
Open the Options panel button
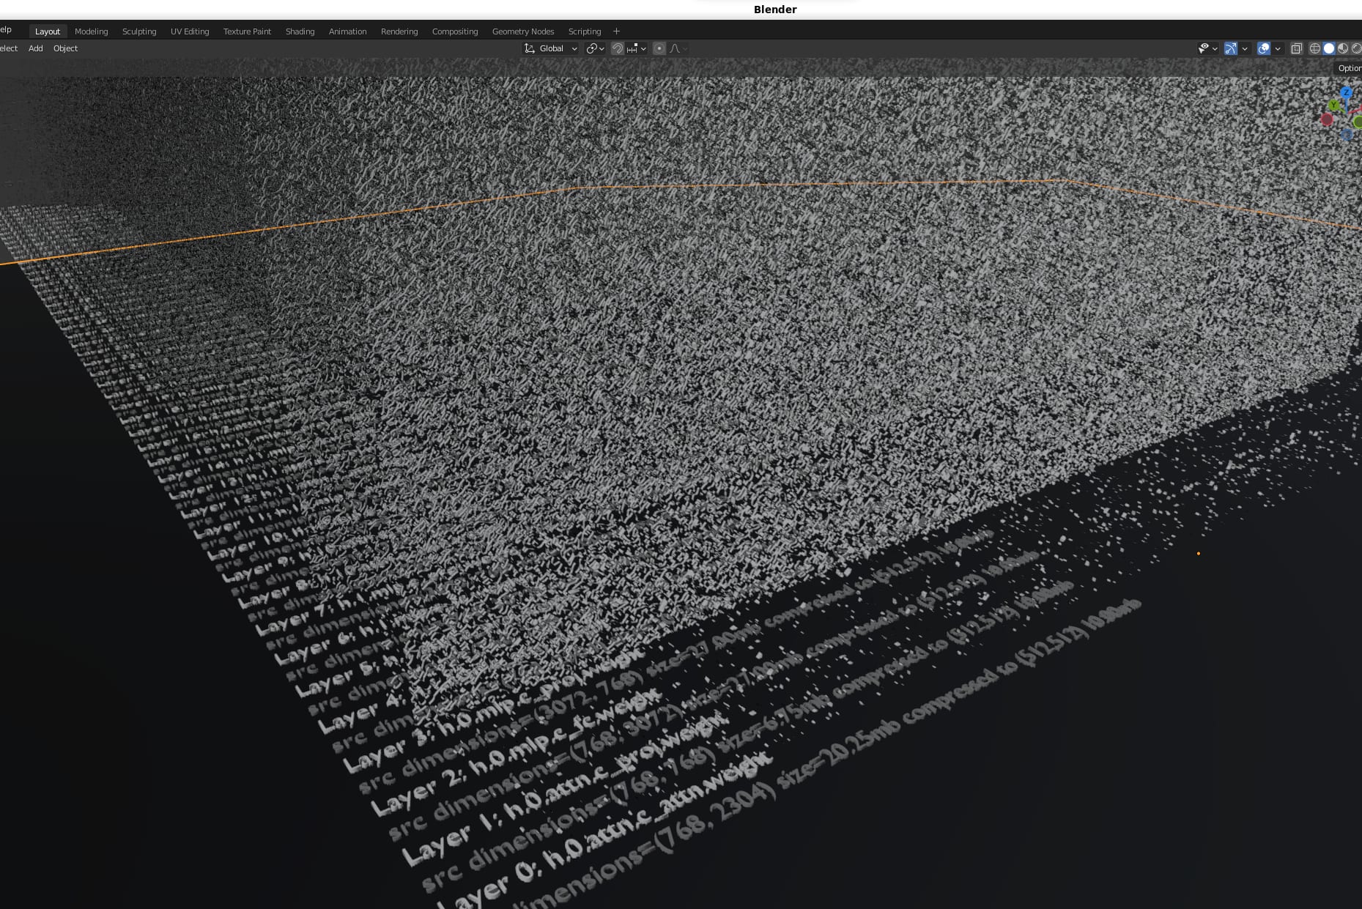pos(1349,68)
